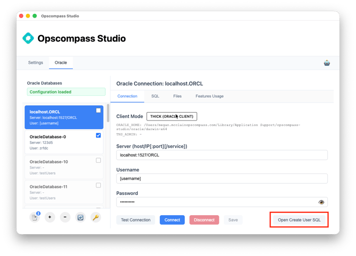Click the ORACLE_HOME path text
Image resolution: width=356 pixels, height=256 pixels.
tap(208, 127)
